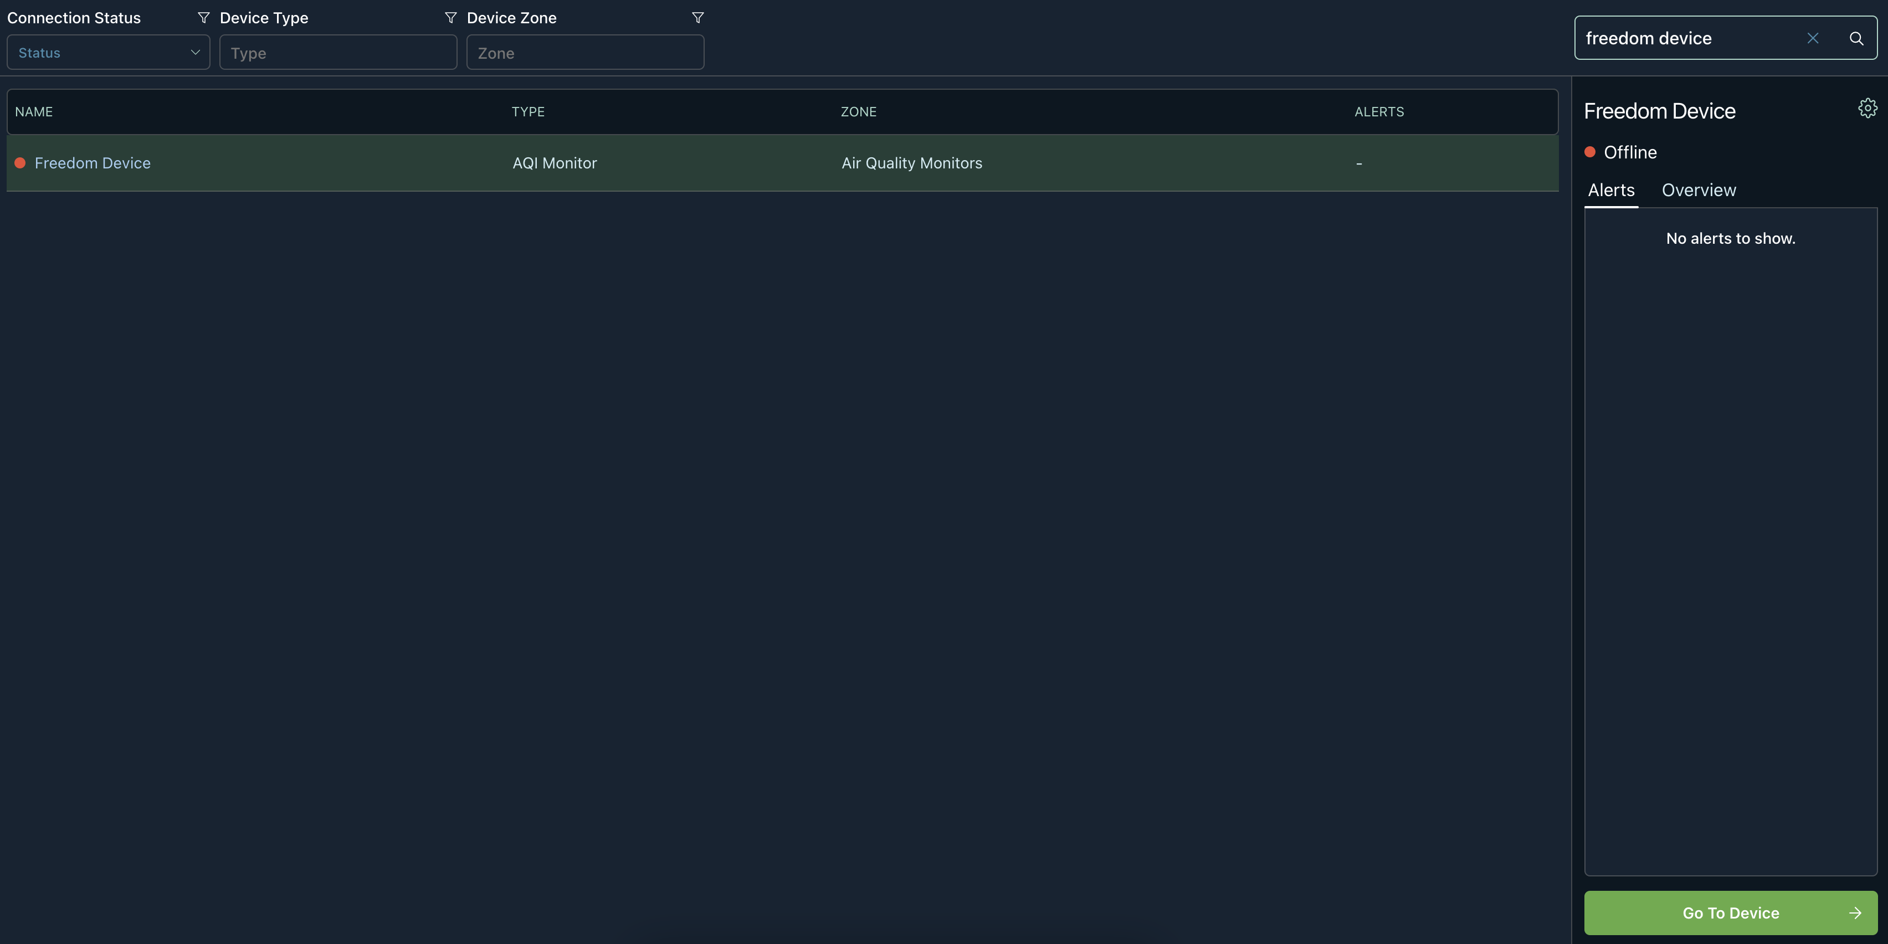Screen dimensions: 1888x944
Task: Click the ZONE column header
Action: coord(858,112)
